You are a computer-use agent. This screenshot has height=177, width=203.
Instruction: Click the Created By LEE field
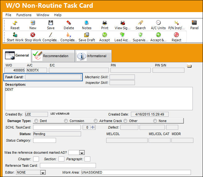[x=37, y=114]
